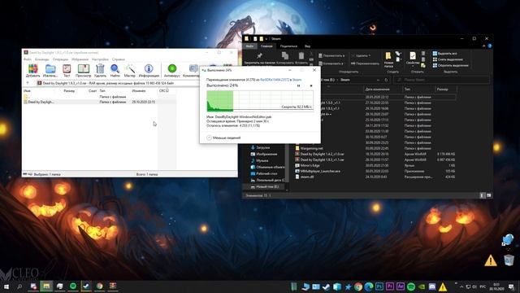The image size is (520, 293).
Task: Sort WinRAR list by Размер column
Action: point(69,90)
